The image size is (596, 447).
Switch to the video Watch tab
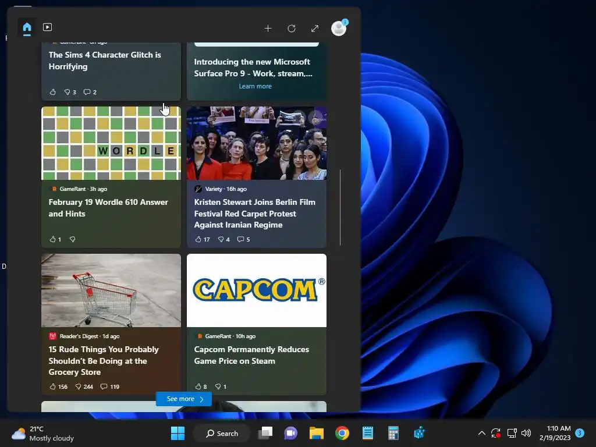(x=47, y=27)
